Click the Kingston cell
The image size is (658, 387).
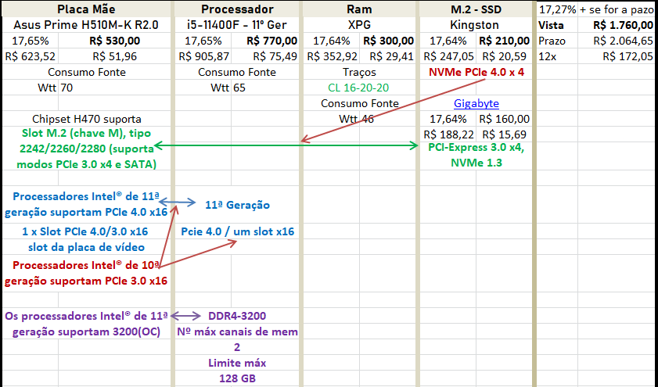[x=476, y=25]
